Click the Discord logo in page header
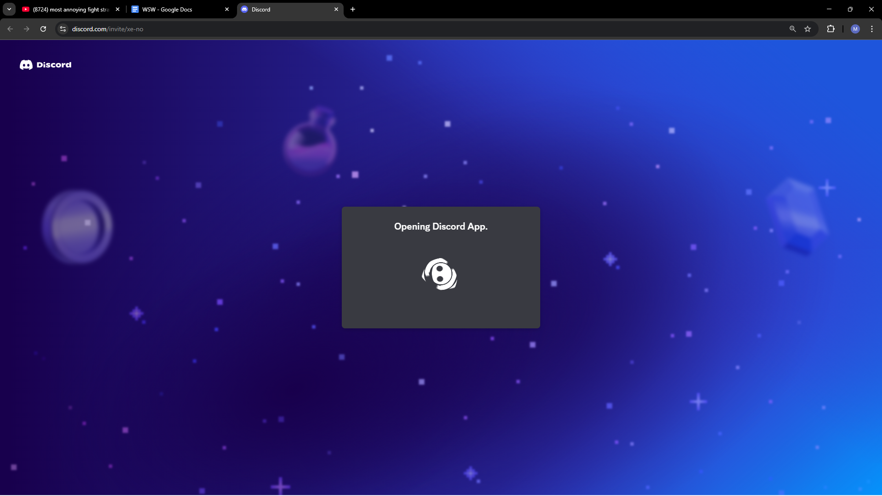The width and height of the screenshot is (882, 496). coord(45,65)
